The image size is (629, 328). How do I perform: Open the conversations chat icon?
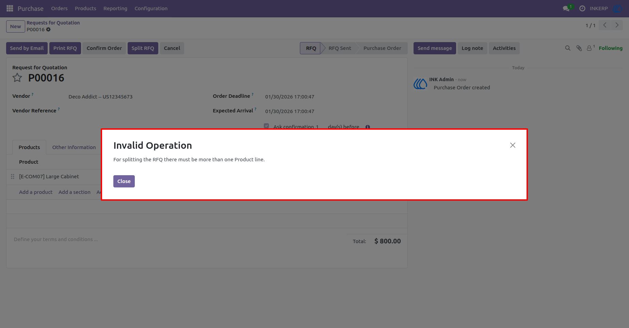coord(566,8)
